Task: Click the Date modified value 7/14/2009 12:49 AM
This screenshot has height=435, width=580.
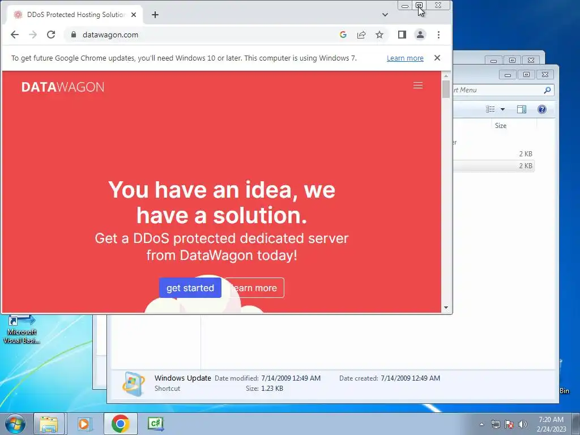Action: [x=291, y=378]
